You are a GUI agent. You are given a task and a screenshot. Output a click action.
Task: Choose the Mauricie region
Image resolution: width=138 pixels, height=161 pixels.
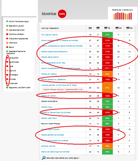(12, 71)
